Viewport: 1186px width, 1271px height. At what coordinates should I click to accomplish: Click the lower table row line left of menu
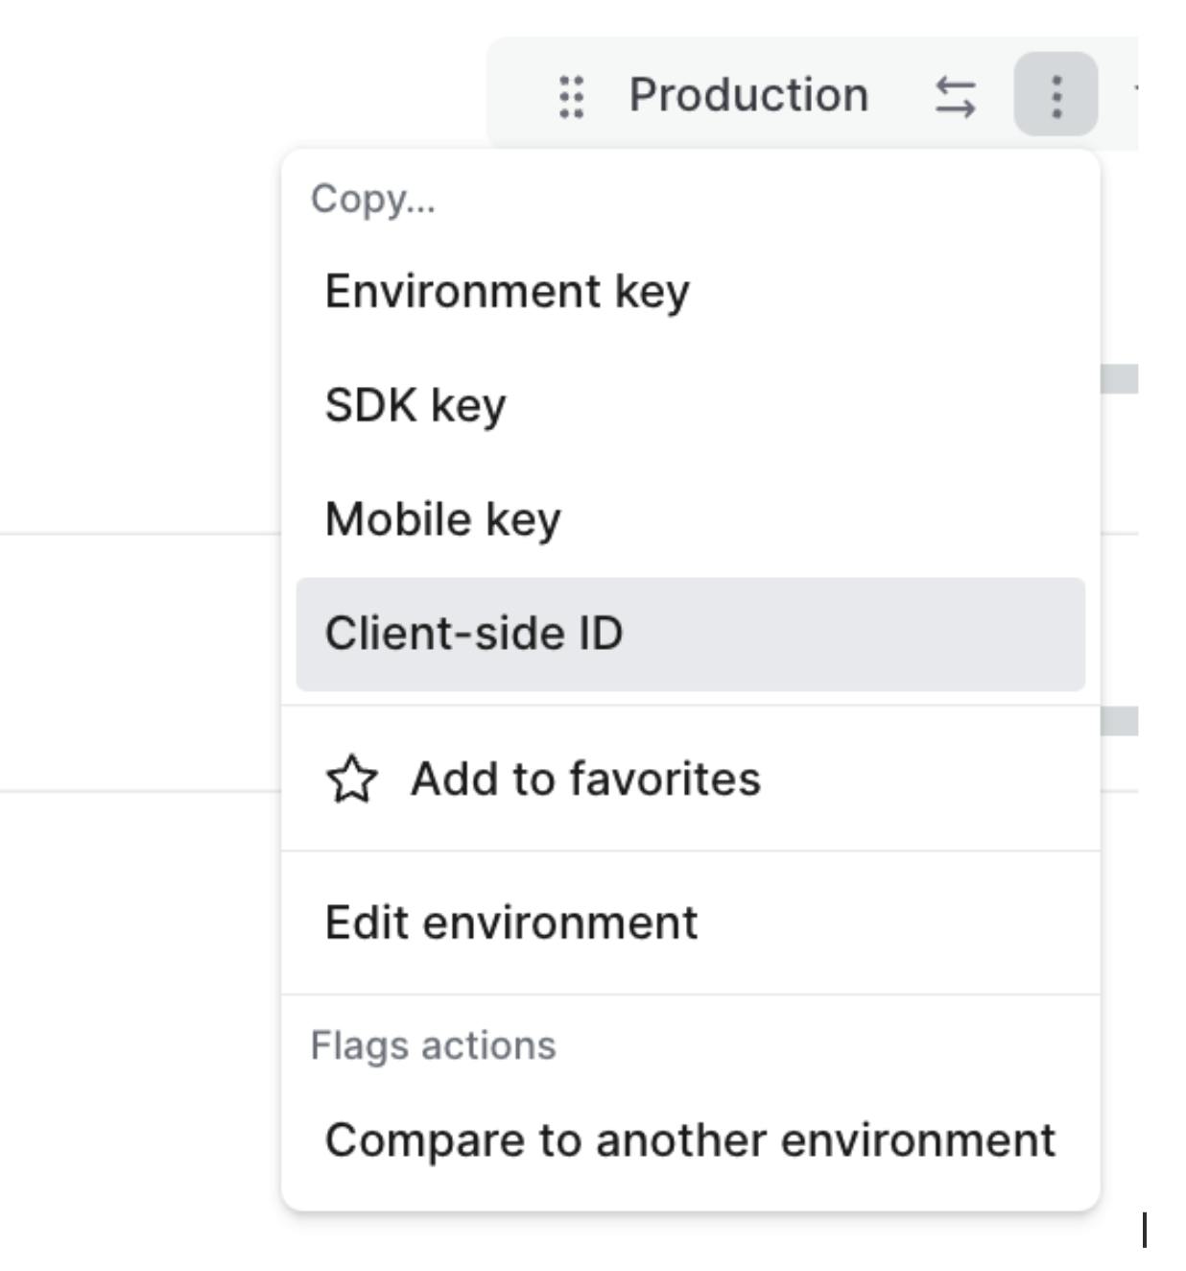(x=139, y=791)
